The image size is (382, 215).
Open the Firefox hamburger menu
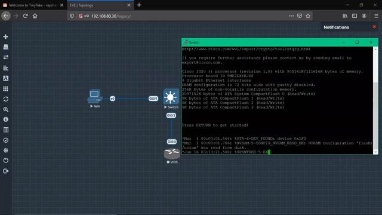coord(376,16)
